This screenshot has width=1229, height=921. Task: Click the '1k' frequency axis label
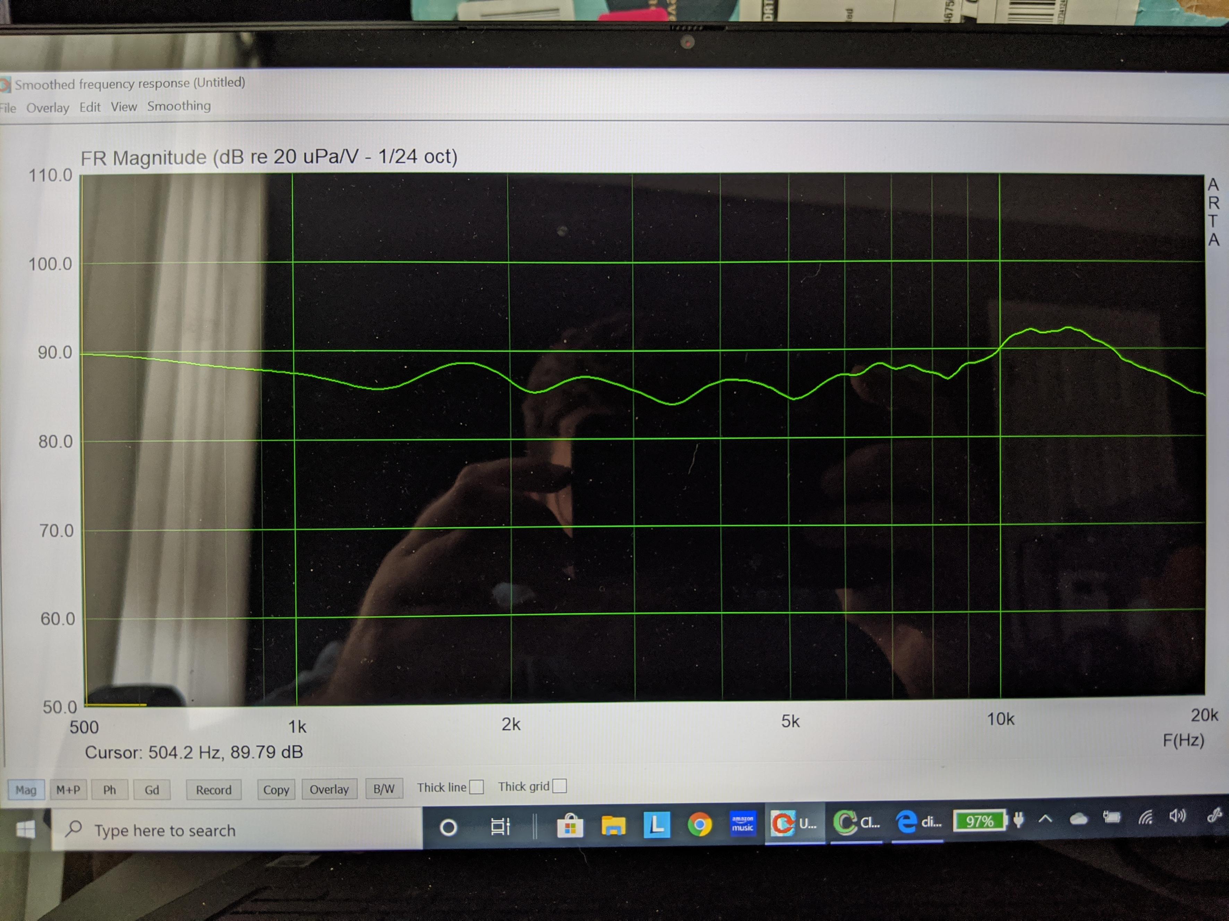click(x=297, y=726)
